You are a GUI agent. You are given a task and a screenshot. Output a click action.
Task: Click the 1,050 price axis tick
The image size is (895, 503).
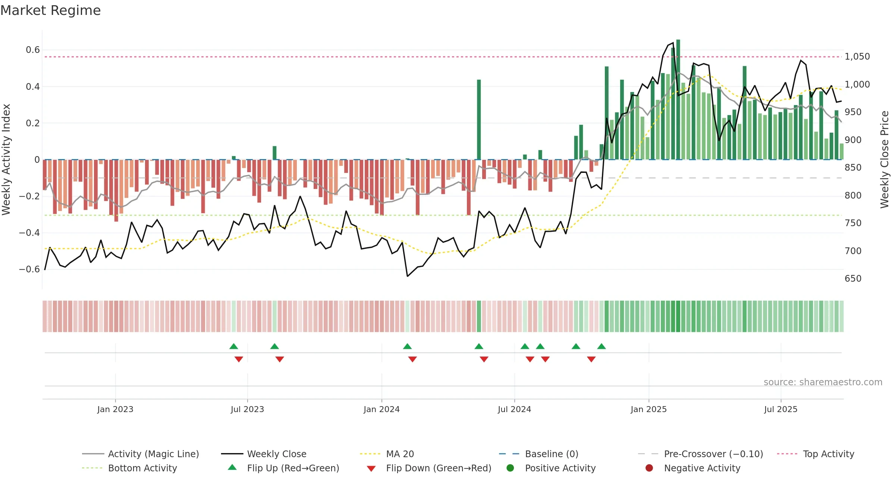(x=857, y=57)
